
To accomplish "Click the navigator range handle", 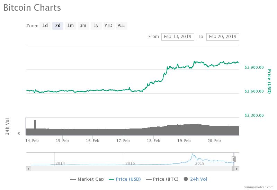I will coord(233,159).
